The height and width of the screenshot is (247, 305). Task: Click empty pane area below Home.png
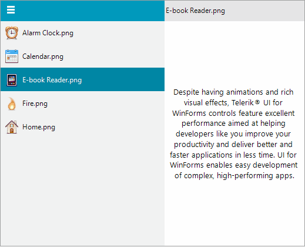82,190
